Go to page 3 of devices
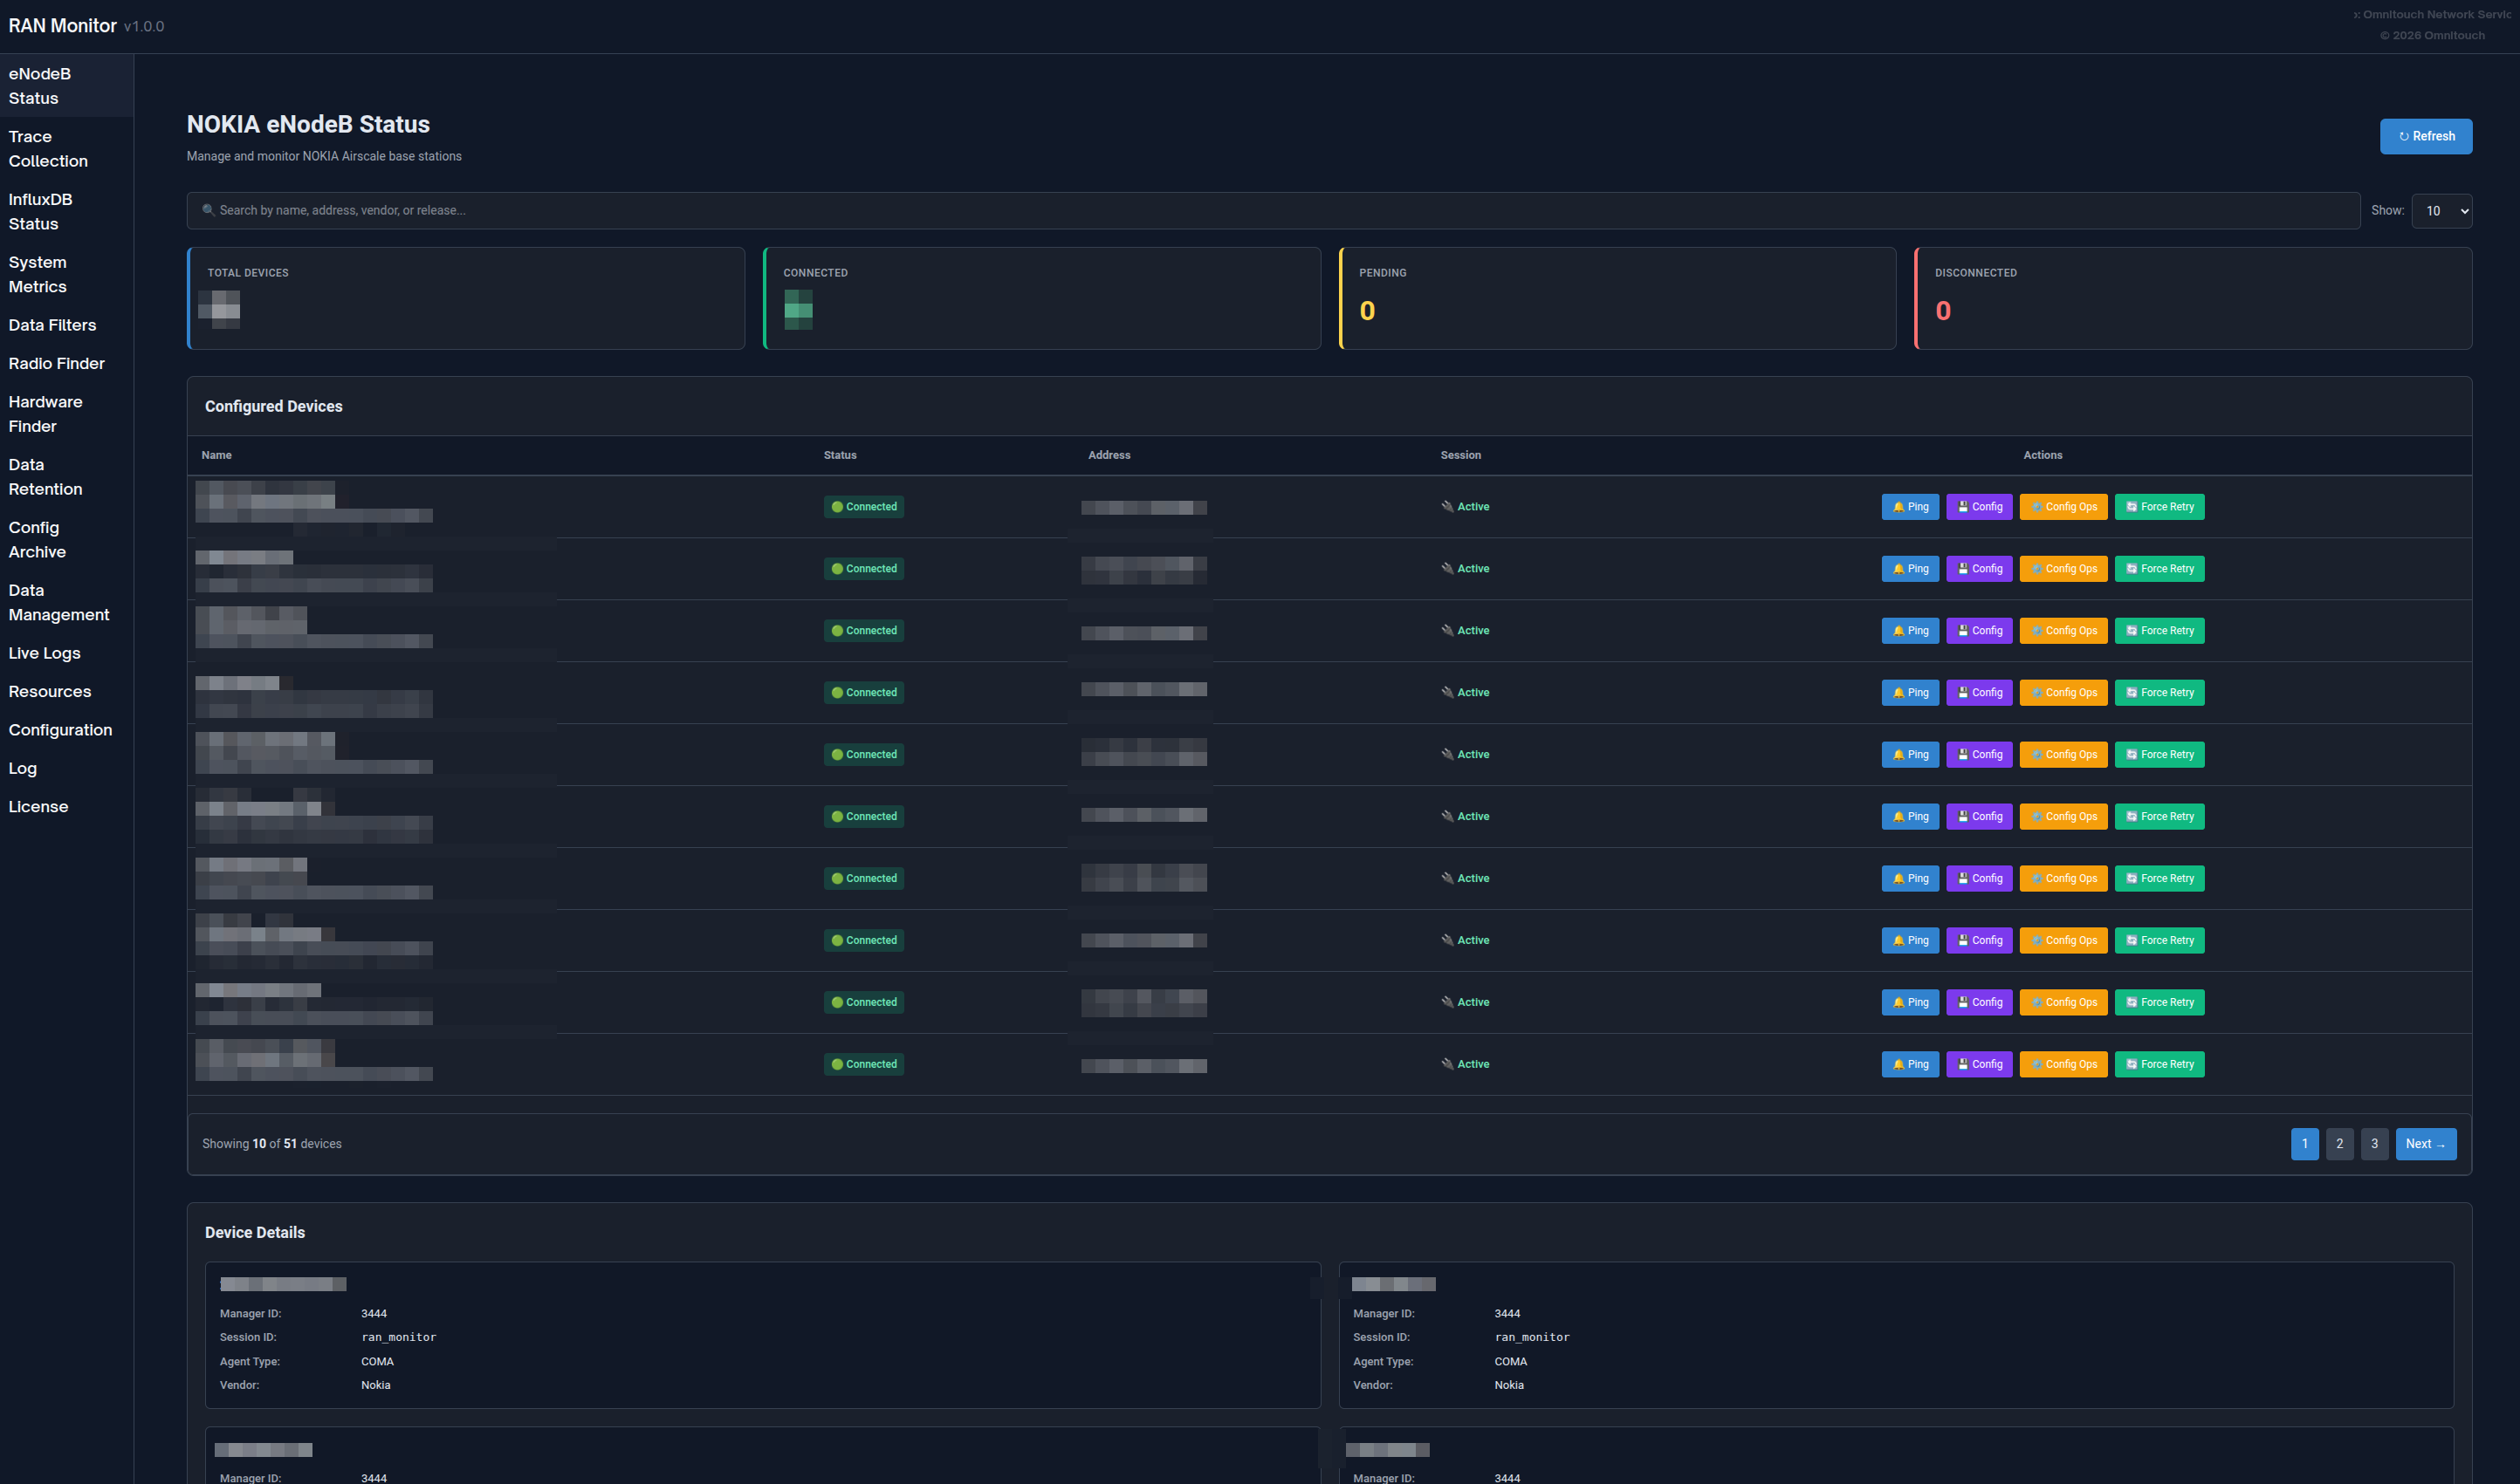 [2374, 1144]
